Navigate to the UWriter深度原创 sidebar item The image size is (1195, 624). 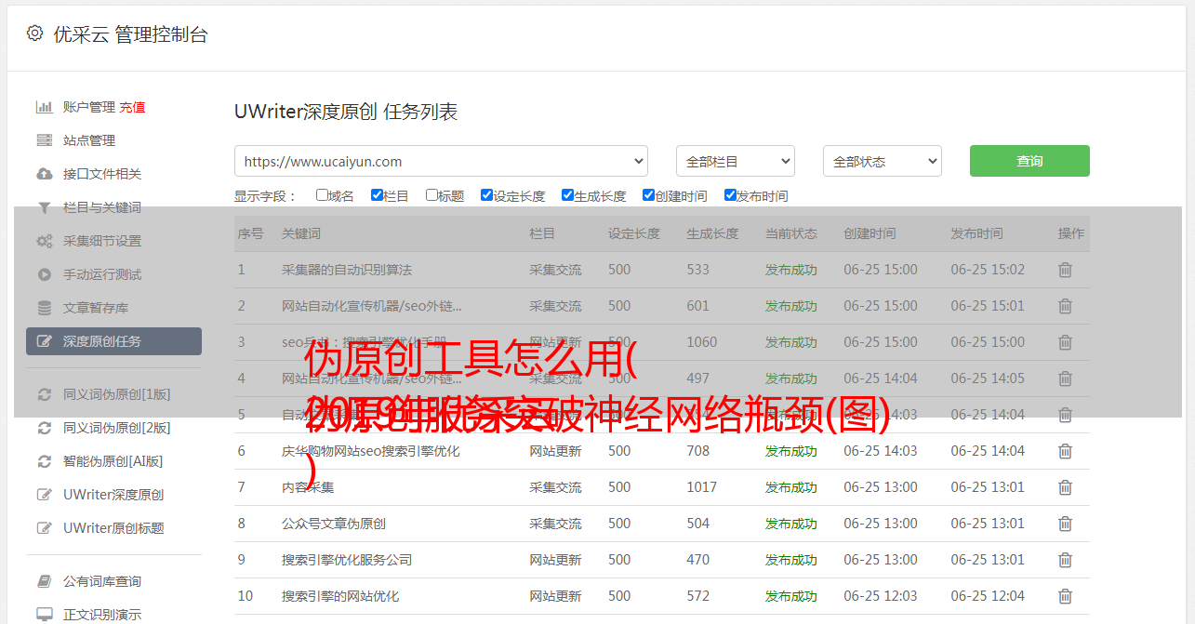tap(113, 495)
